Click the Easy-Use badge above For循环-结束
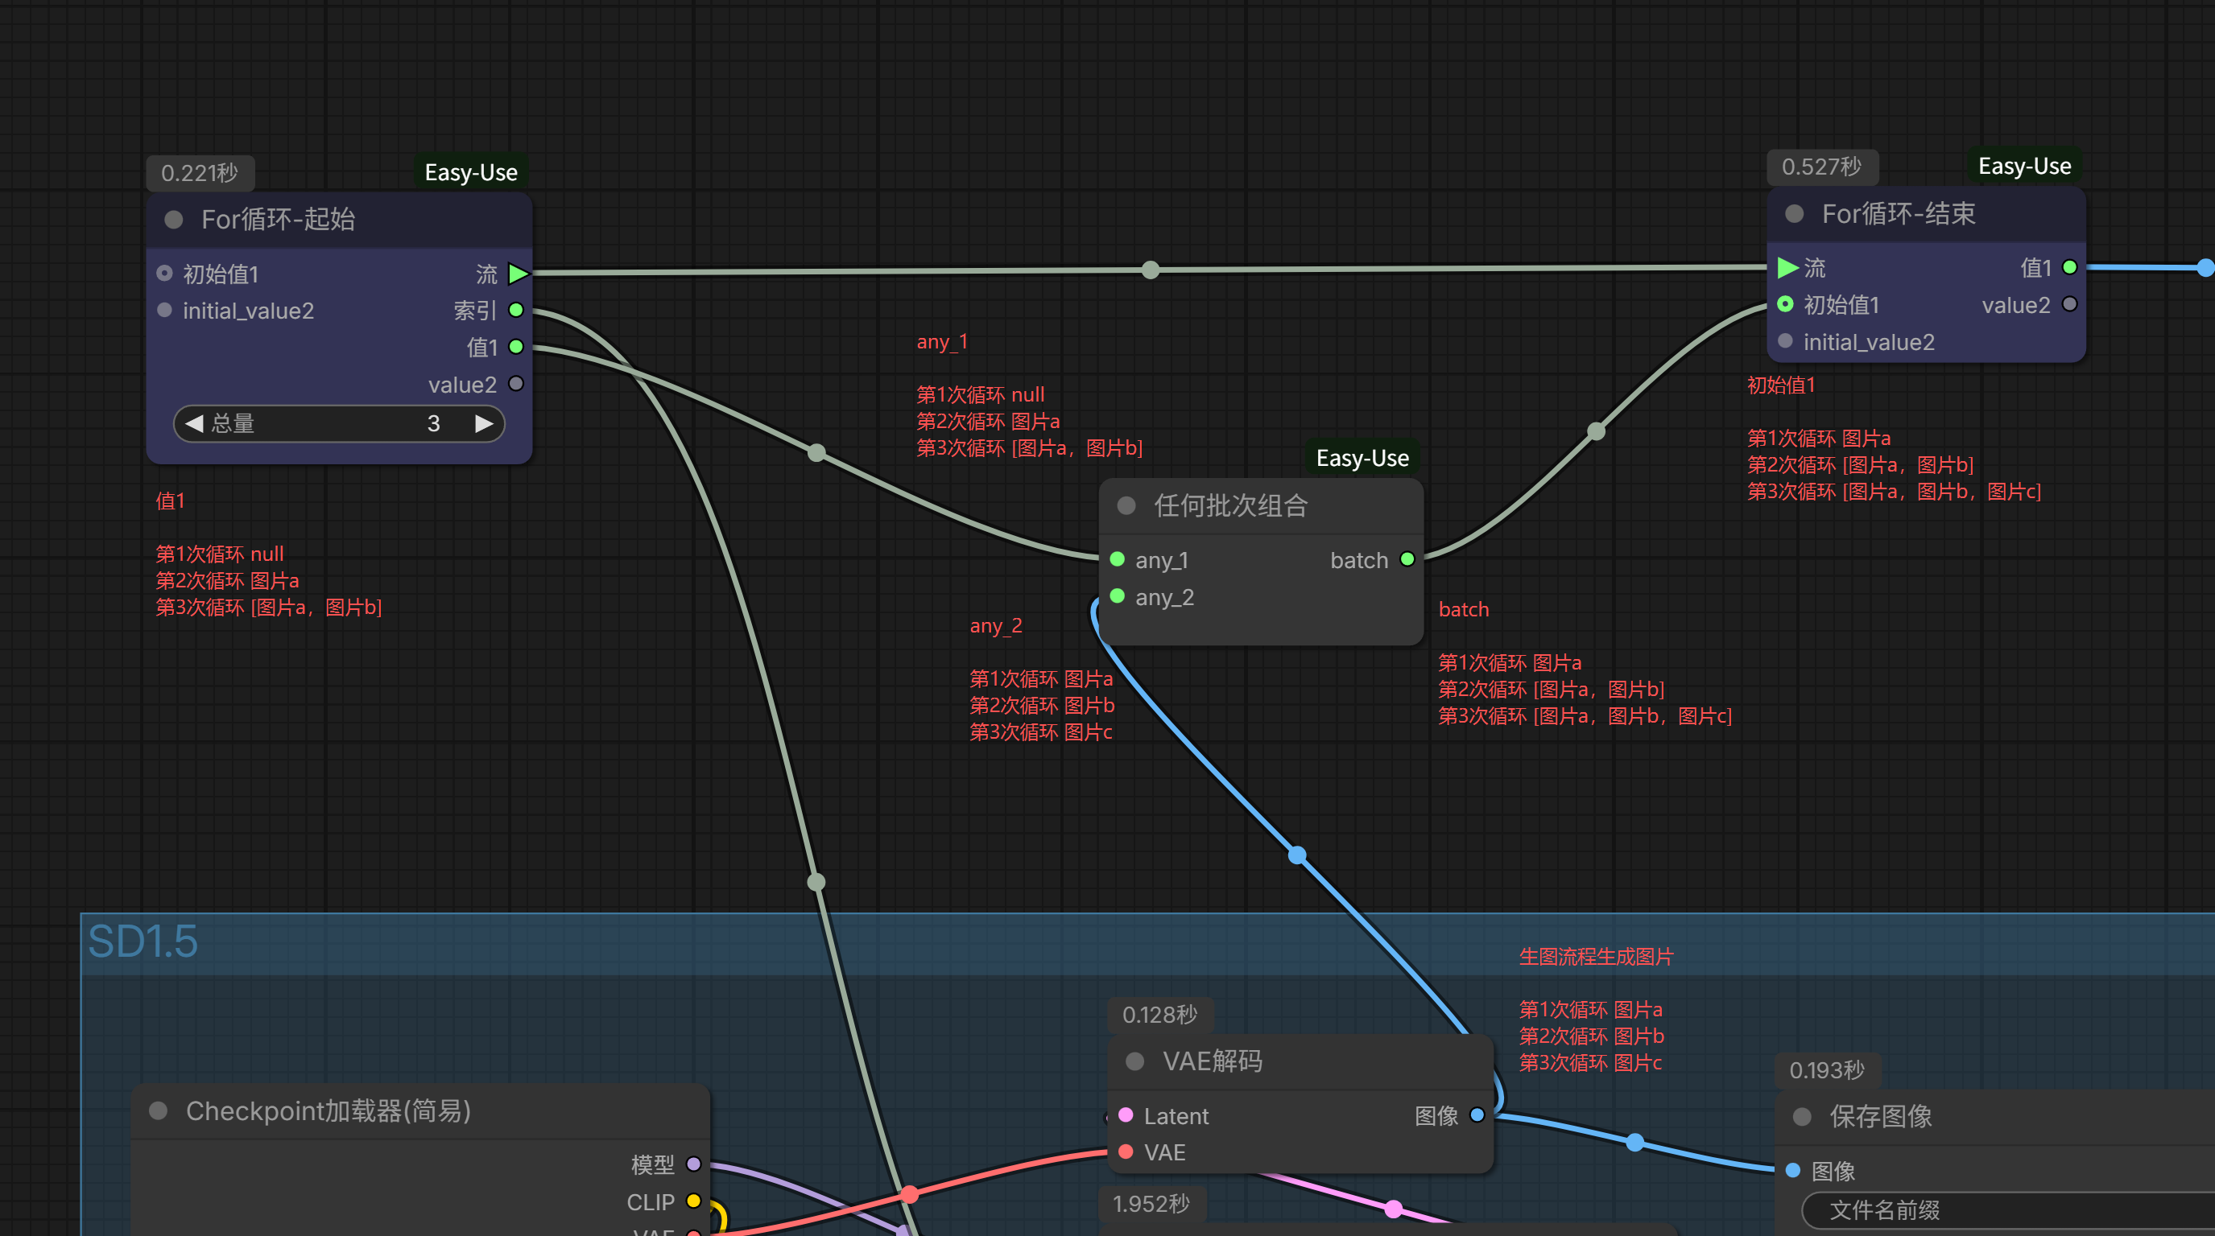 click(x=2023, y=166)
